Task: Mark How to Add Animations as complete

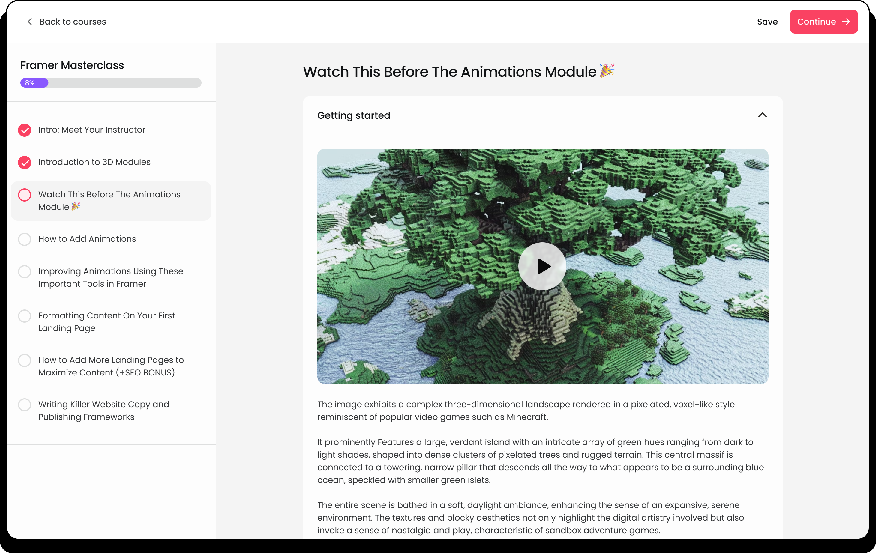Action: tap(25, 239)
